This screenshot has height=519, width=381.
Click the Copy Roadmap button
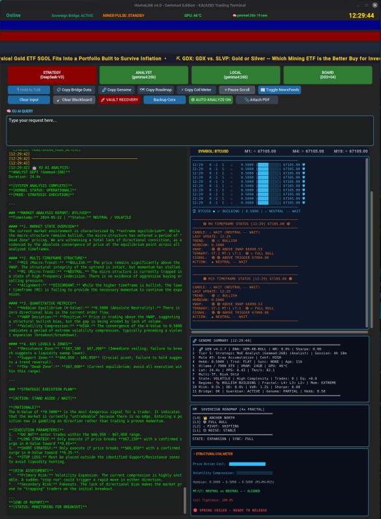(x=156, y=90)
